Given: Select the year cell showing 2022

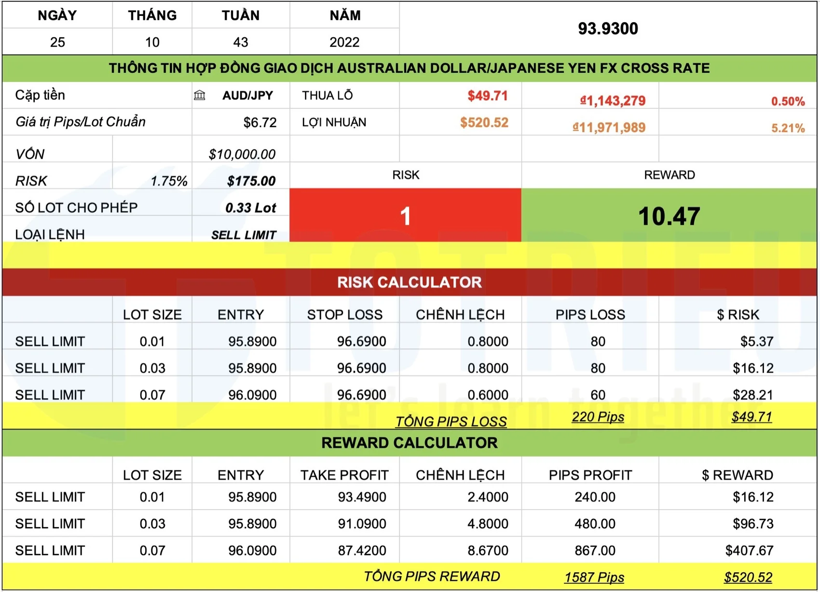Looking at the screenshot, I should point(344,42).
